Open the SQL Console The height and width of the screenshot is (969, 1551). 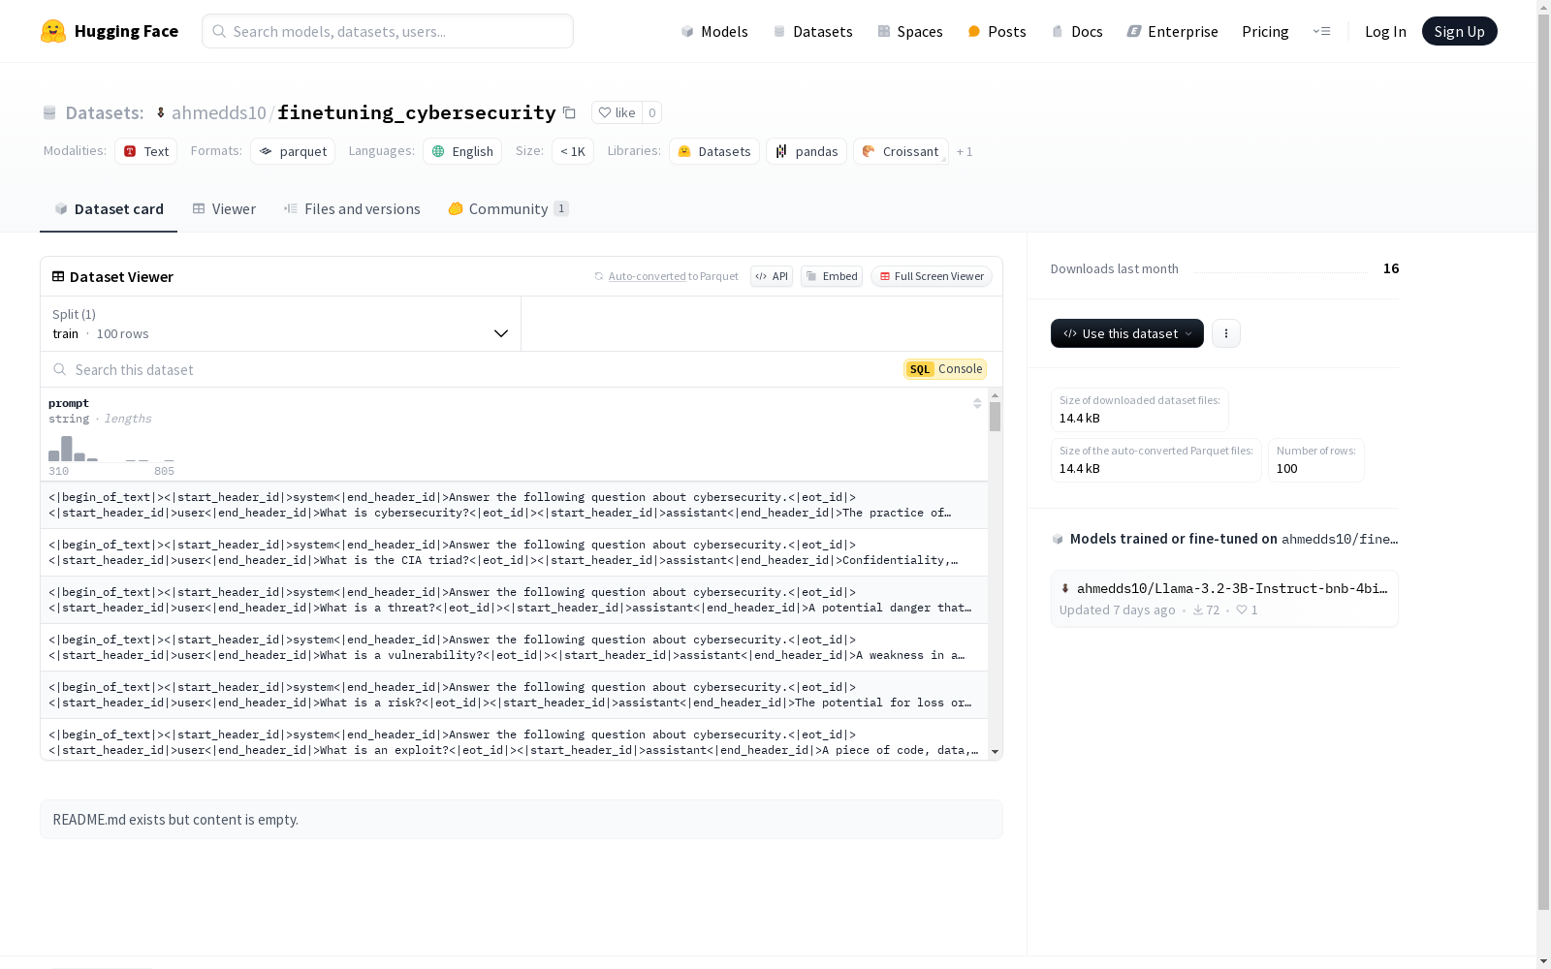(x=945, y=369)
